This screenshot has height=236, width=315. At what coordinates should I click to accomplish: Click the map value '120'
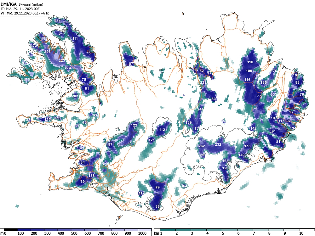click(226, 168)
